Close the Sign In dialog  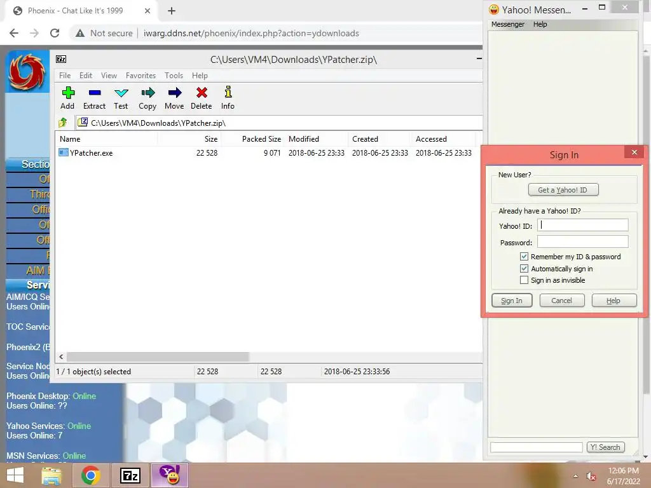click(x=634, y=152)
